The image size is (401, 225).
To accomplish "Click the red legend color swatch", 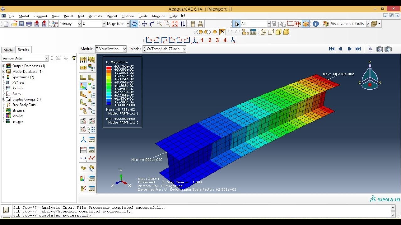I will [109, 68].
